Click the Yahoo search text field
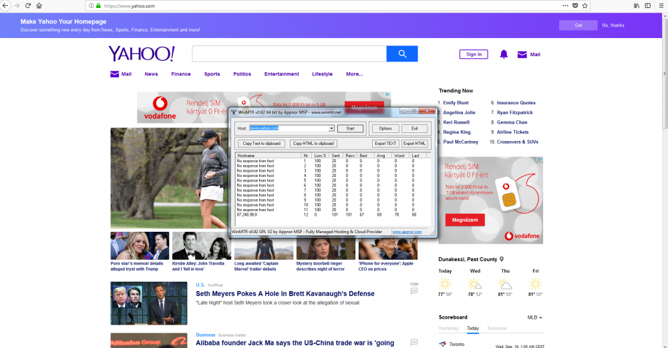This screenshot has height=348, width=668. click(x=289, y=54)
